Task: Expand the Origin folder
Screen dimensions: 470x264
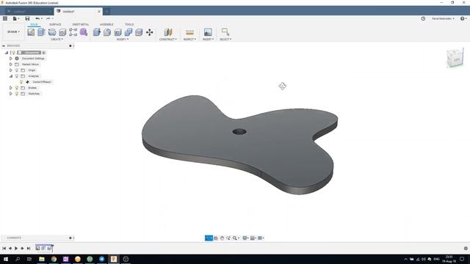Action: click(11, 70)
